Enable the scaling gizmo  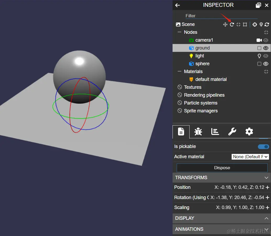point(238,25)
